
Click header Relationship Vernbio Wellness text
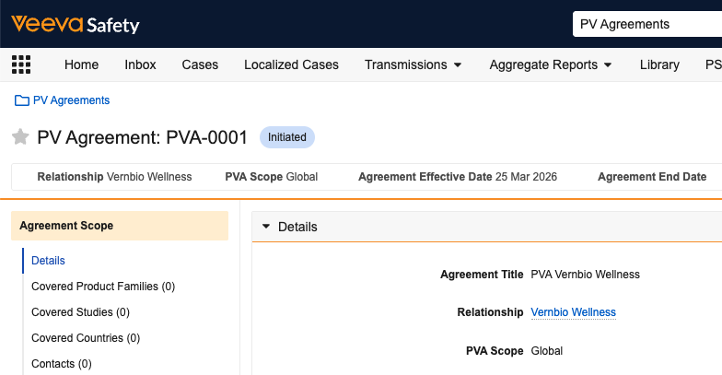click(x=114, y=177)
